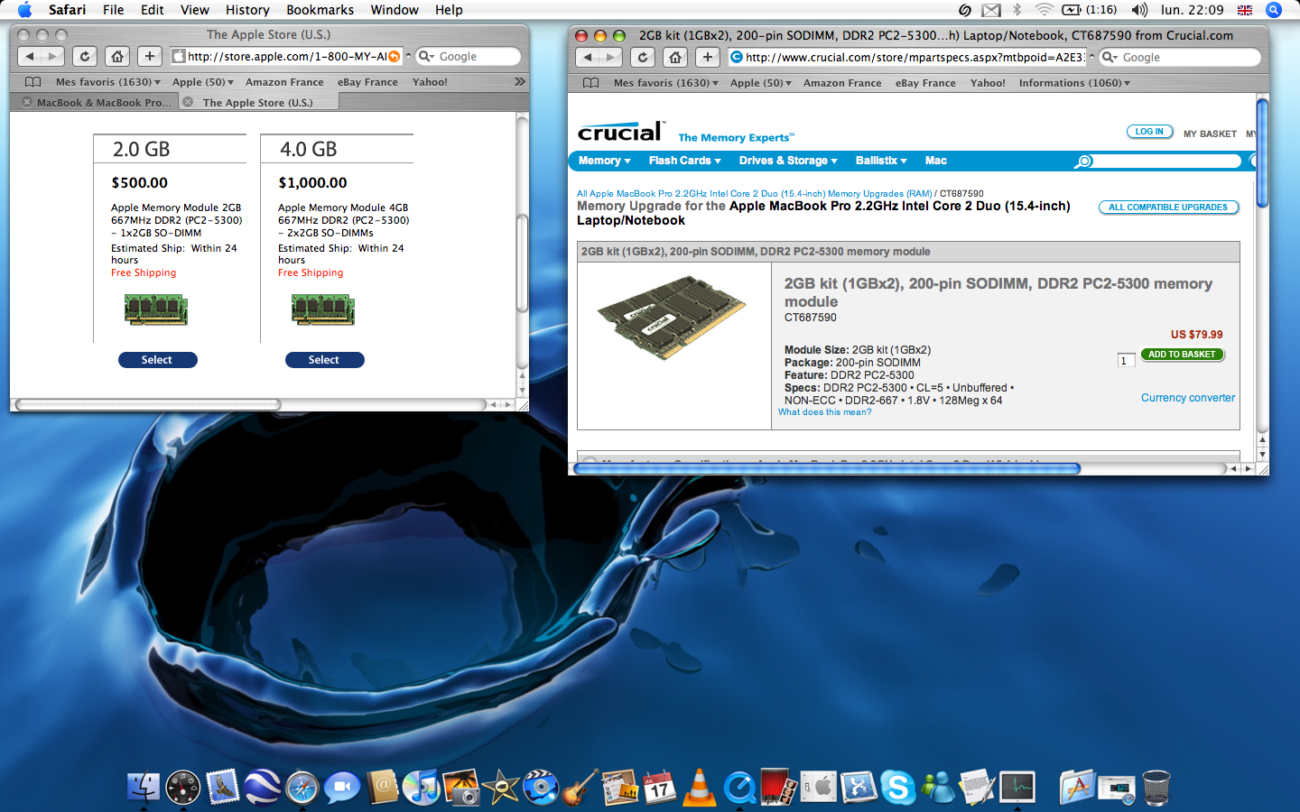Show hidden bookmarks overflow in Apple Store window
This screenshot has height=812, width=1300.
520,81
